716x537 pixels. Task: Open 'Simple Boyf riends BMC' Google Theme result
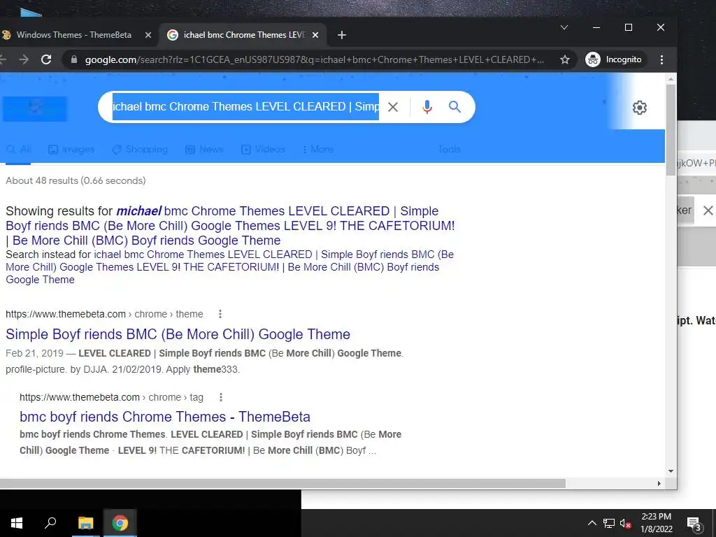click(x=178, y=334)
